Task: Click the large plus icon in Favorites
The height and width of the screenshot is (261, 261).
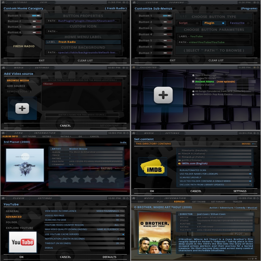Action: pos(163,95)
